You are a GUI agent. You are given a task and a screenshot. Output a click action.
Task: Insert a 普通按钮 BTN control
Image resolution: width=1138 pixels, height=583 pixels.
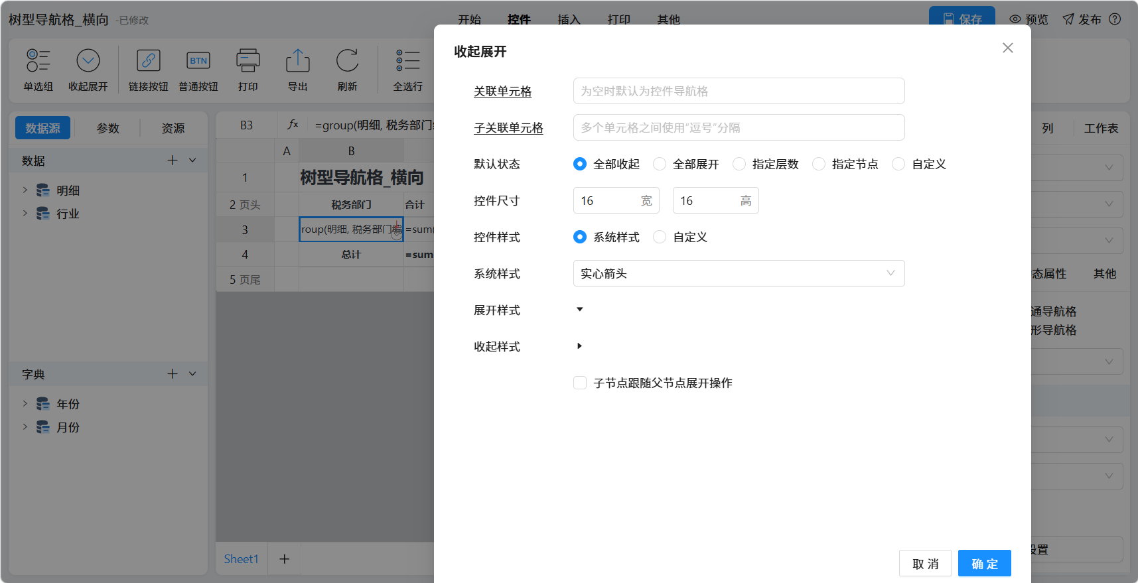point(198,60)
